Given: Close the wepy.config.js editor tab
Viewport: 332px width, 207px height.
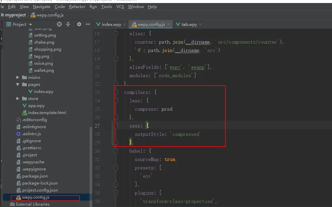Looking at the screenshot, I should [x=168, y=24].
